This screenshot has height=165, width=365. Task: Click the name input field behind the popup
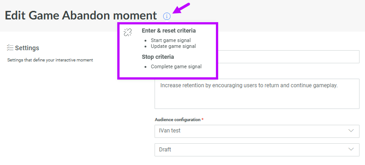(289, 57)
